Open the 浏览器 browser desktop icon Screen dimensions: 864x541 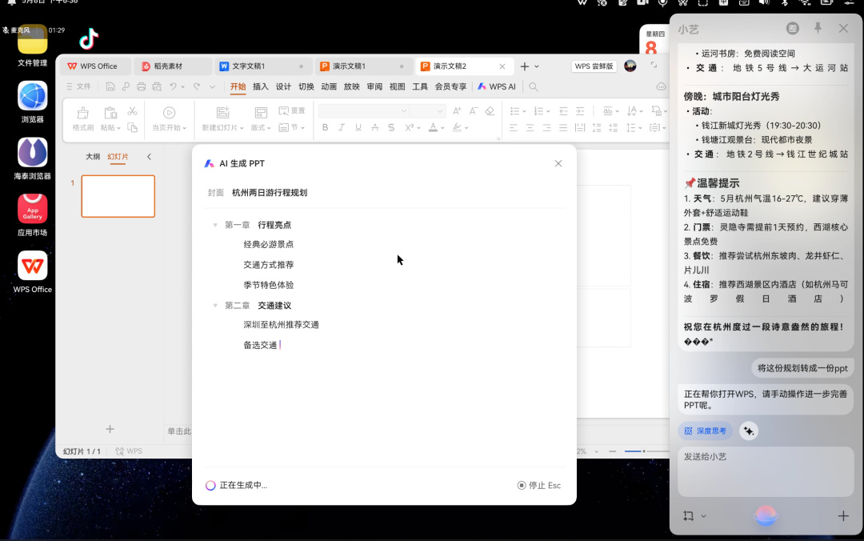(x=33, y=96)
